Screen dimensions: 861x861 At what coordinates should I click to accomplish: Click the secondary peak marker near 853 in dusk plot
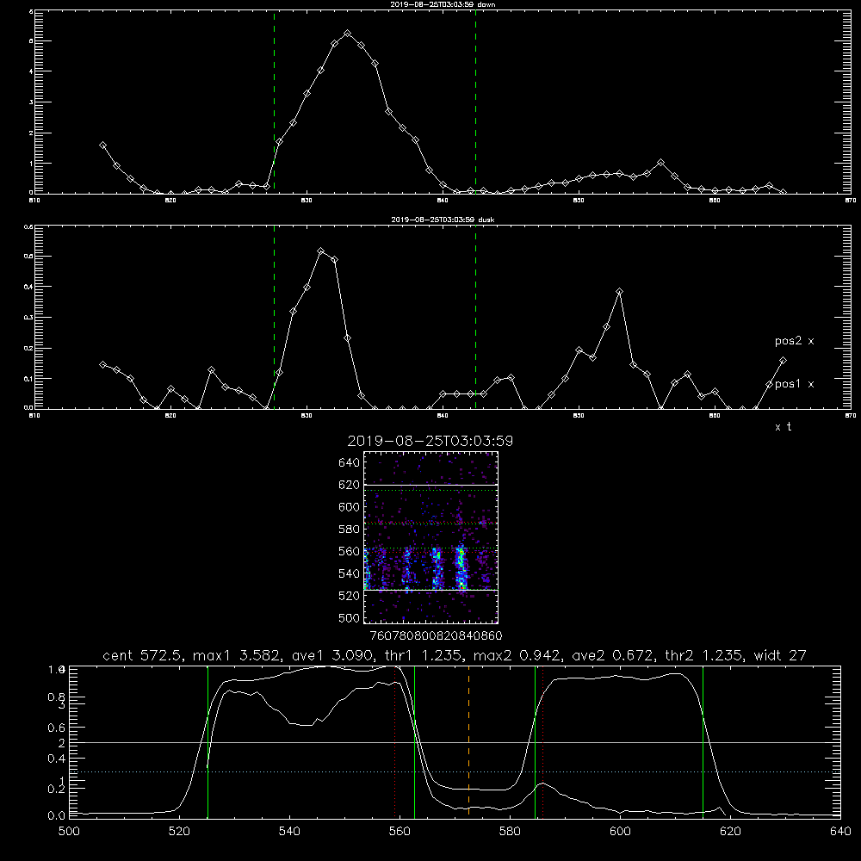[x=619, y=292]
